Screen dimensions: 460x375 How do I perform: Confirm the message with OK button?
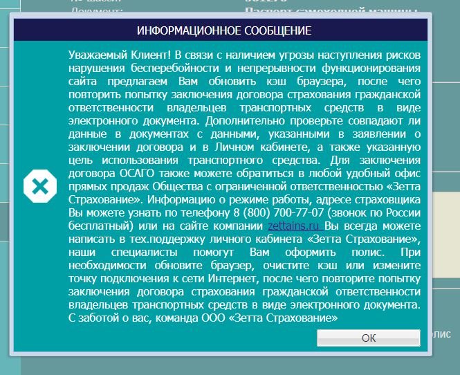click(x=369, y=338)
